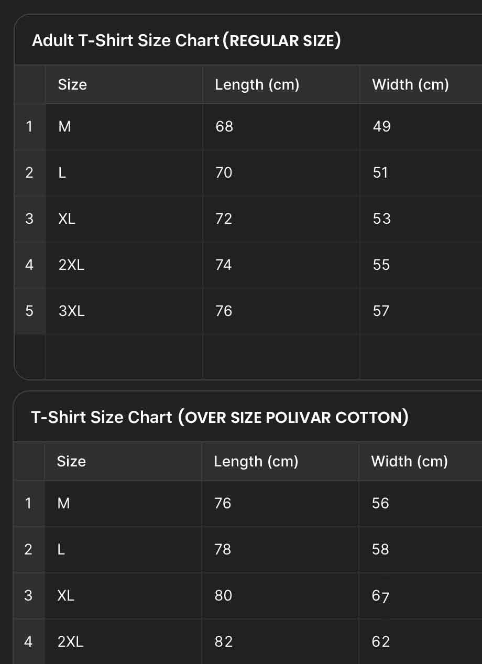The image size is (482, 664).
Task: Click the width value 53 cell
Action: [x=382, y=219]
